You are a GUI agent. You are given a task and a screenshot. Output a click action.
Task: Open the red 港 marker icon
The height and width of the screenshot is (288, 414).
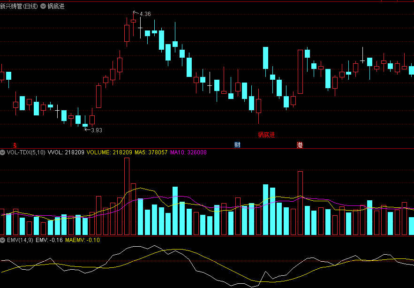coord(300,145)
